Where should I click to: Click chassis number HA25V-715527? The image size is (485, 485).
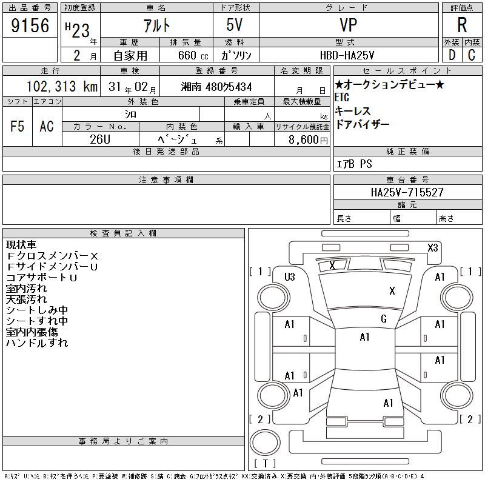[407, 192]
